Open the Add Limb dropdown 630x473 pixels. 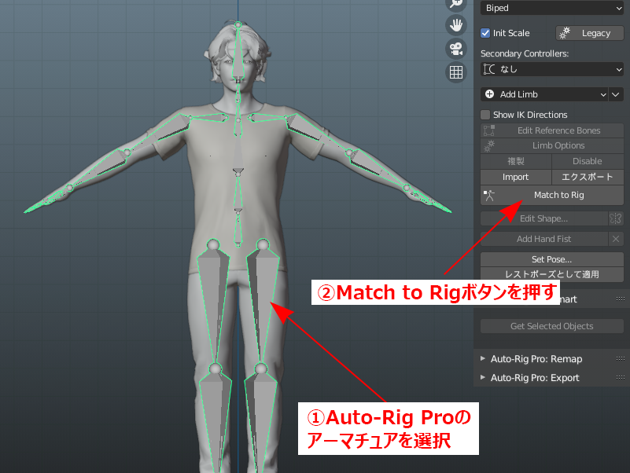544,94
